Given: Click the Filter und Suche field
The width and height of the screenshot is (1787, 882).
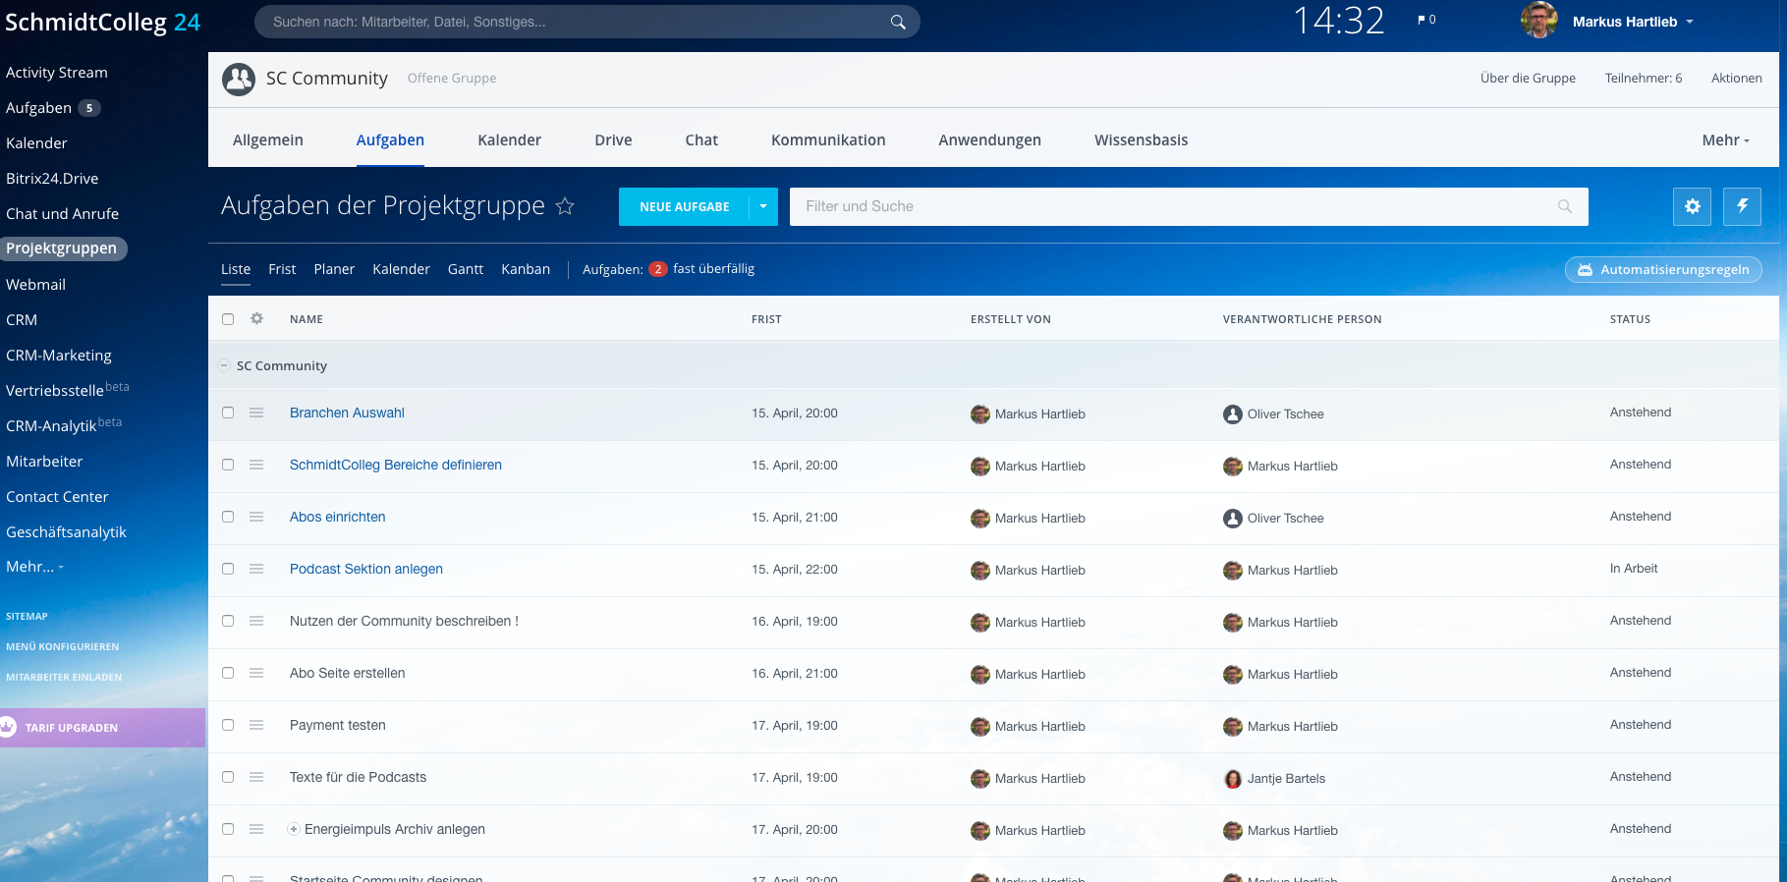Looking at the screenshot, I should pyautogui.click(x=1169, y=206).
